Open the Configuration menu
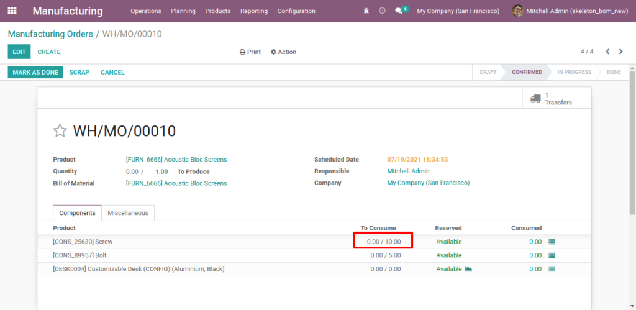This screenshot has width=636, height=310. [296, 11]
